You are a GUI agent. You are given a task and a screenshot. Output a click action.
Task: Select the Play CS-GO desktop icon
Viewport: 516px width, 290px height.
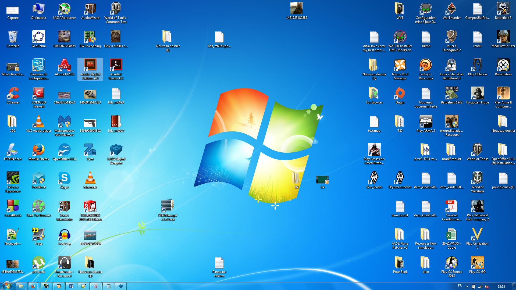478,265
